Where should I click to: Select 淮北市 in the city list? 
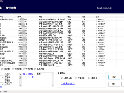click(8, 84)
